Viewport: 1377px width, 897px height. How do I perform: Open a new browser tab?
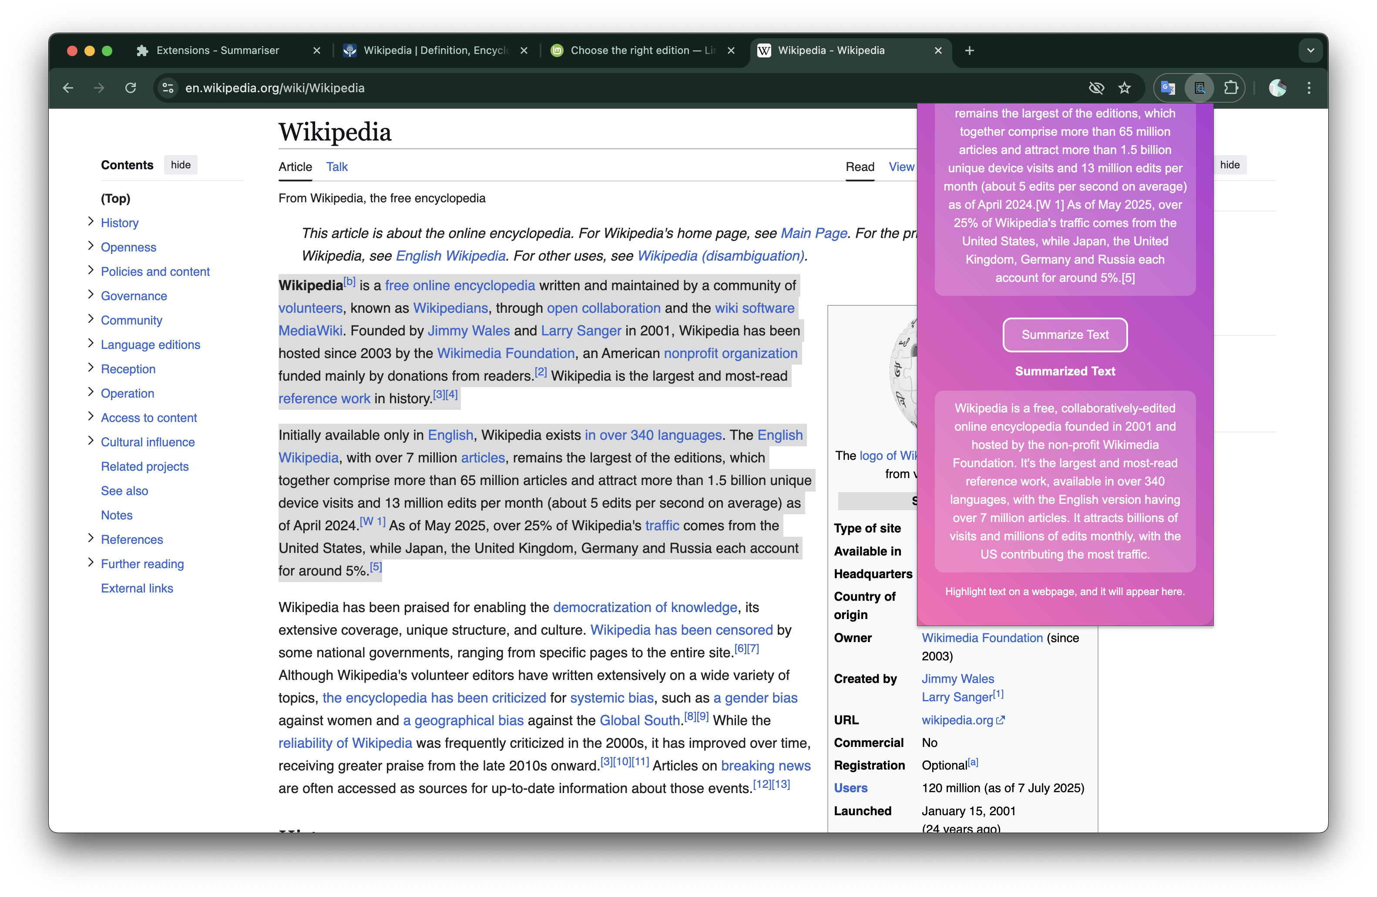point(970,50)
